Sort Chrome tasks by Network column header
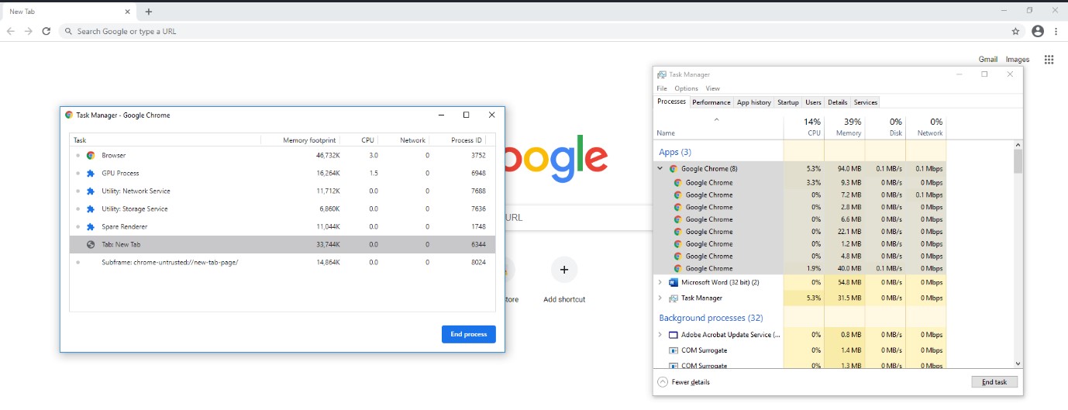 click(x=403, y=140)
